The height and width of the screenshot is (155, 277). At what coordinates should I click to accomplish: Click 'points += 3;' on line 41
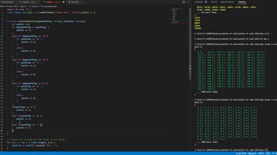24,128
